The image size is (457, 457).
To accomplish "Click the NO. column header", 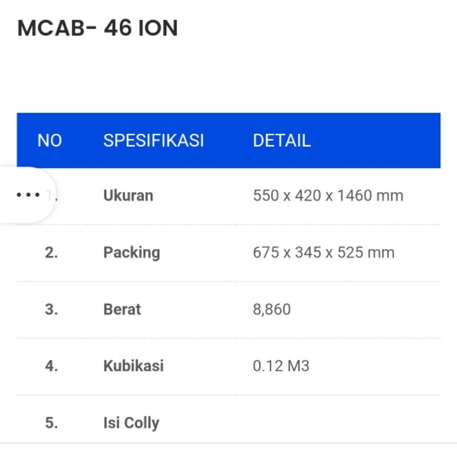I will click(51, 141).
